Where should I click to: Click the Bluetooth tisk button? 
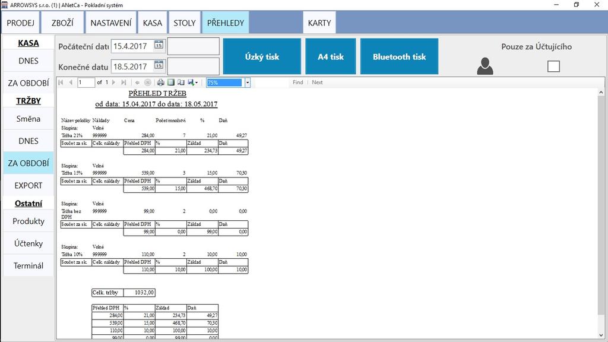399,56
